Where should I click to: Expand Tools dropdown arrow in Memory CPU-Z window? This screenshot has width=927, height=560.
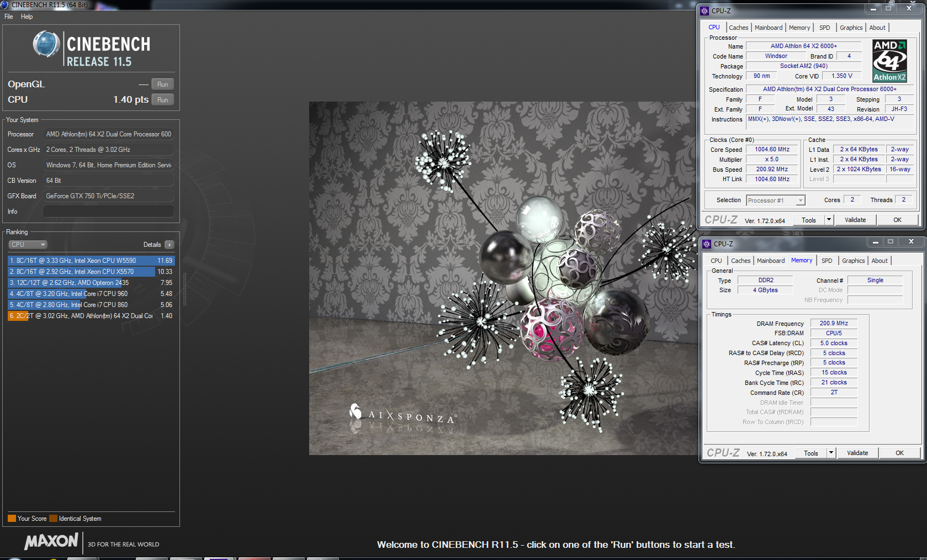[x=831, y=453]
